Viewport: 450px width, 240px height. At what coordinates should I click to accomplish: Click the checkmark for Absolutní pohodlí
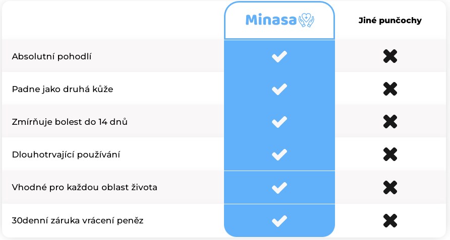pyautogui.click(x=279, y=56)
